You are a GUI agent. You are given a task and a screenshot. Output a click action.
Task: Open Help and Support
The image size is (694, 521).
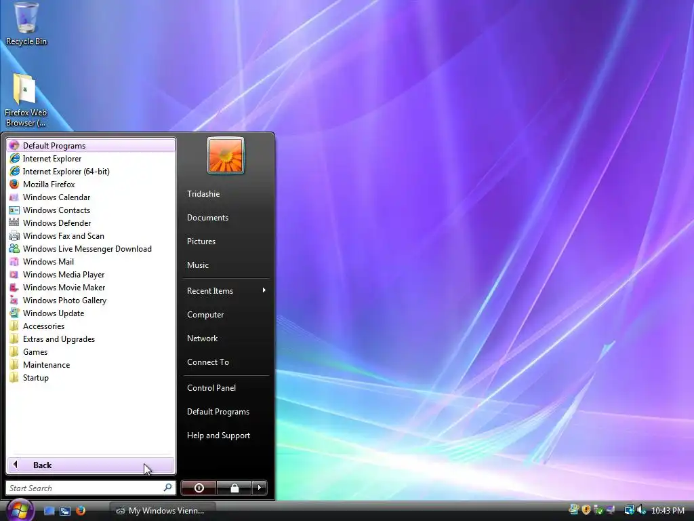(x=226, y=435)
